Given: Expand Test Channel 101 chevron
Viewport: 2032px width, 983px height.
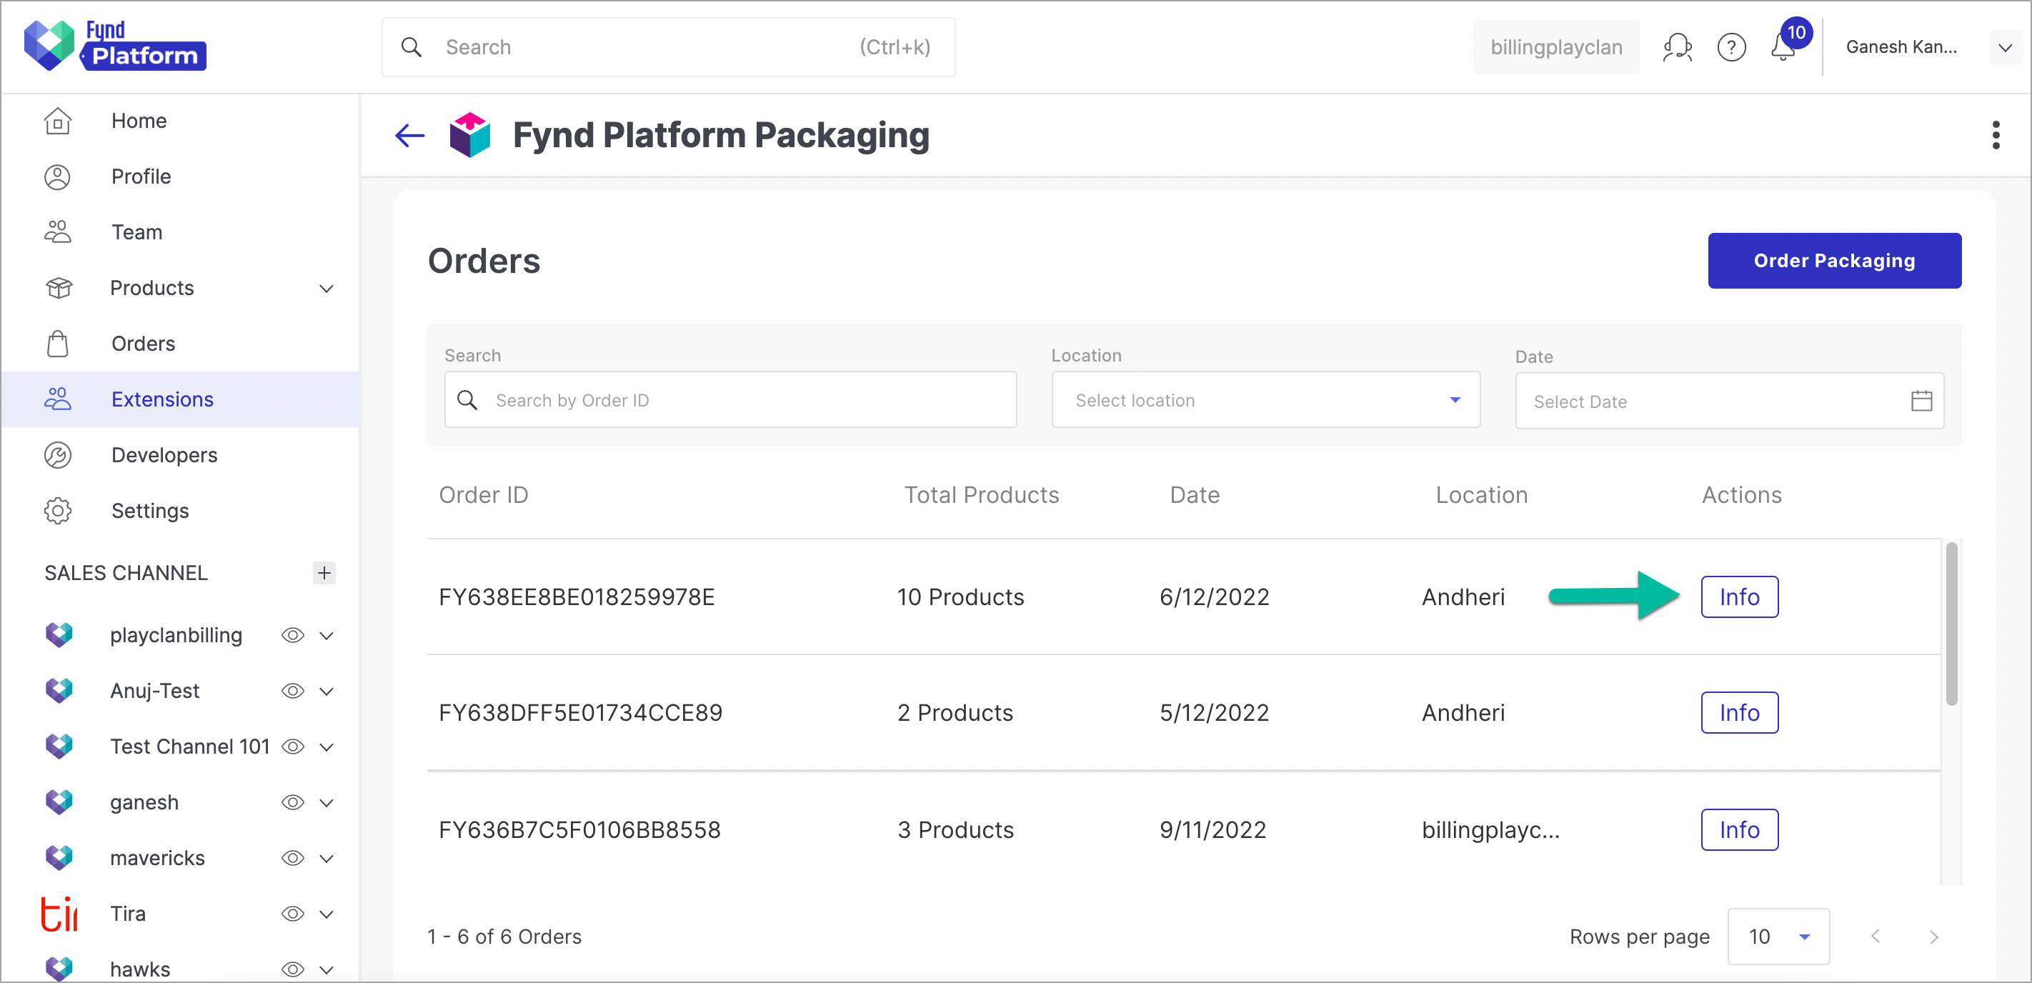Looking at the screenshot, I should 327,747.
